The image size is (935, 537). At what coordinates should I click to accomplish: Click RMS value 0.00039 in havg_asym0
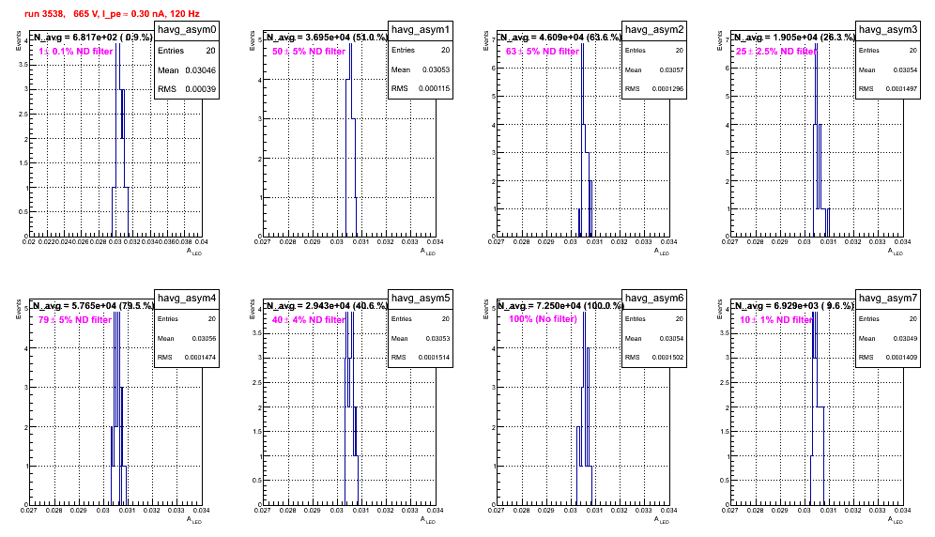click(x=200, y=89)
